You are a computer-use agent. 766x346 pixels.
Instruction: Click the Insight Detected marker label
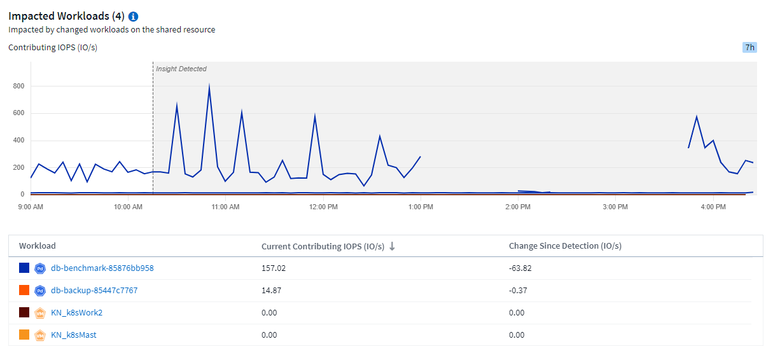click(181, 69)
